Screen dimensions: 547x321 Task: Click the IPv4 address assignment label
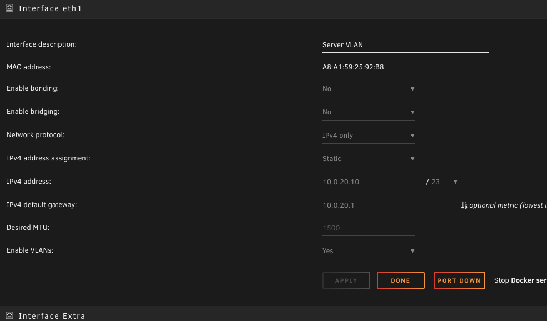(x=48, y=158)
